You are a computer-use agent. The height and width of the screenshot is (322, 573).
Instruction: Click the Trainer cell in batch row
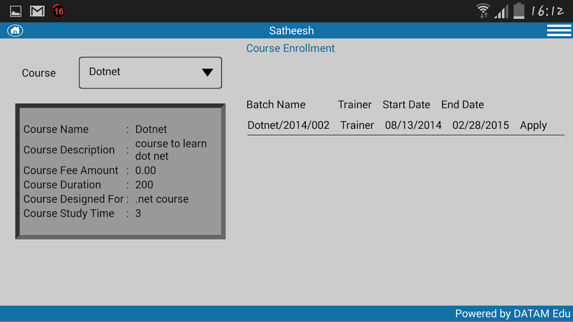coord(357,125)
